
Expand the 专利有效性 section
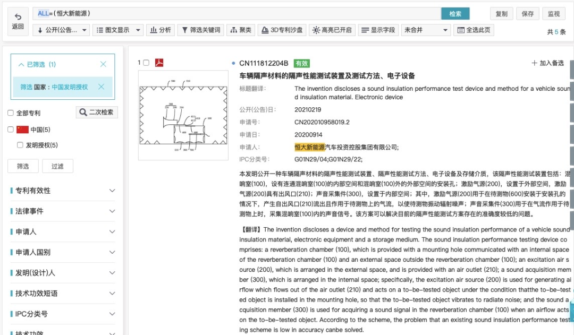(x=63, y=191)
